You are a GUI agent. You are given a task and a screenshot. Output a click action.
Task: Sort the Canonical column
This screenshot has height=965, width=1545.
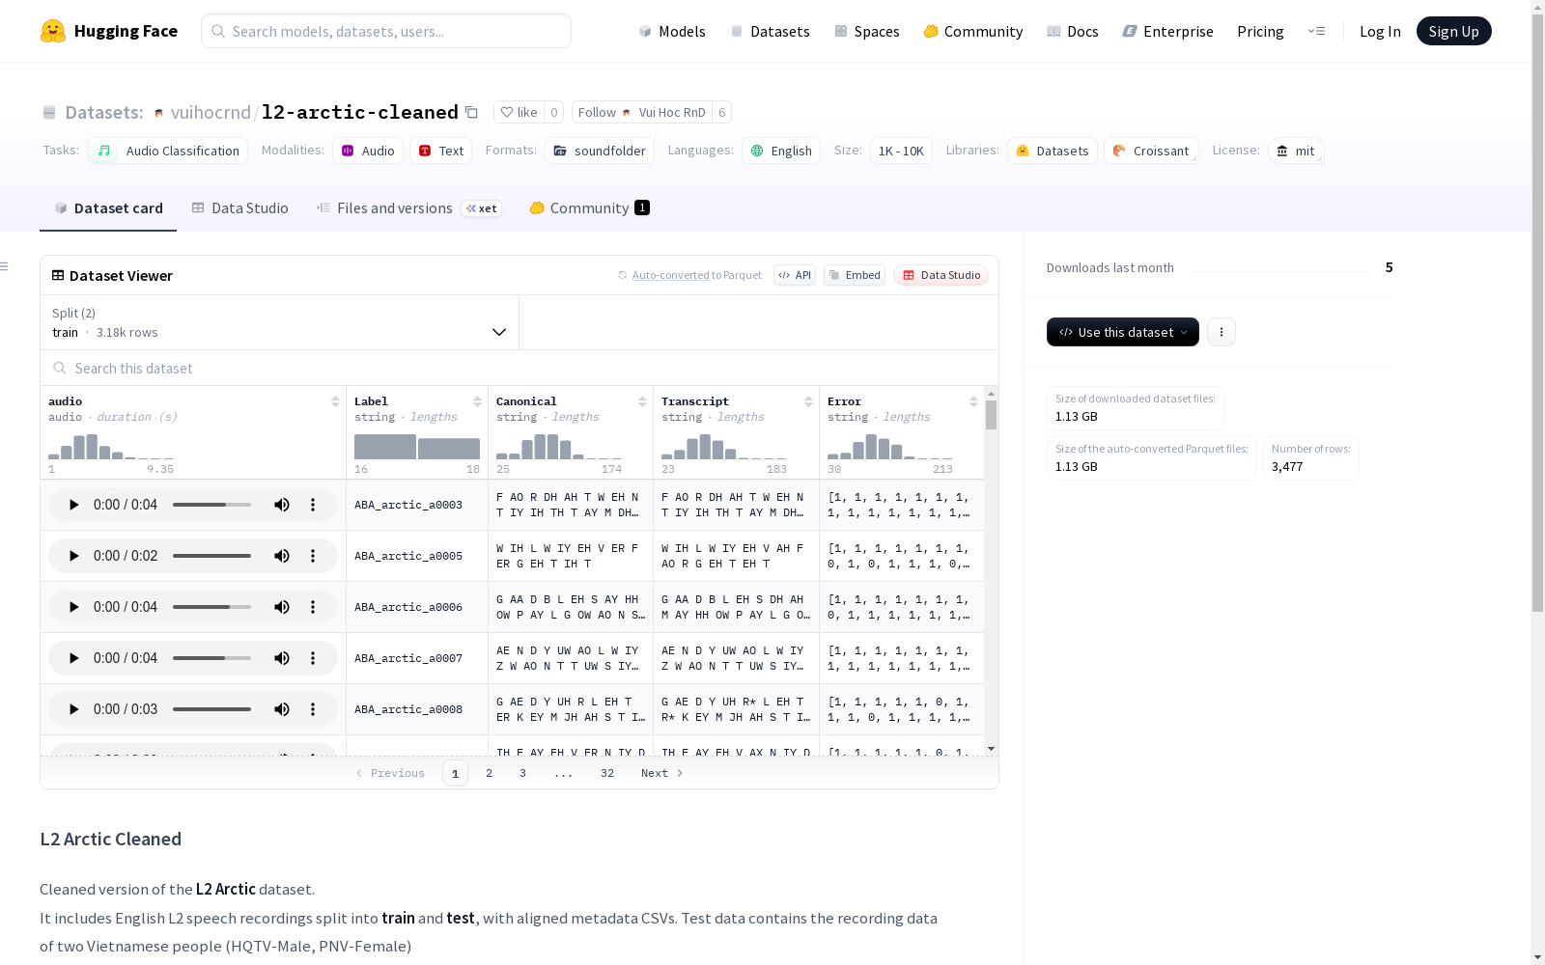point(642,401)
